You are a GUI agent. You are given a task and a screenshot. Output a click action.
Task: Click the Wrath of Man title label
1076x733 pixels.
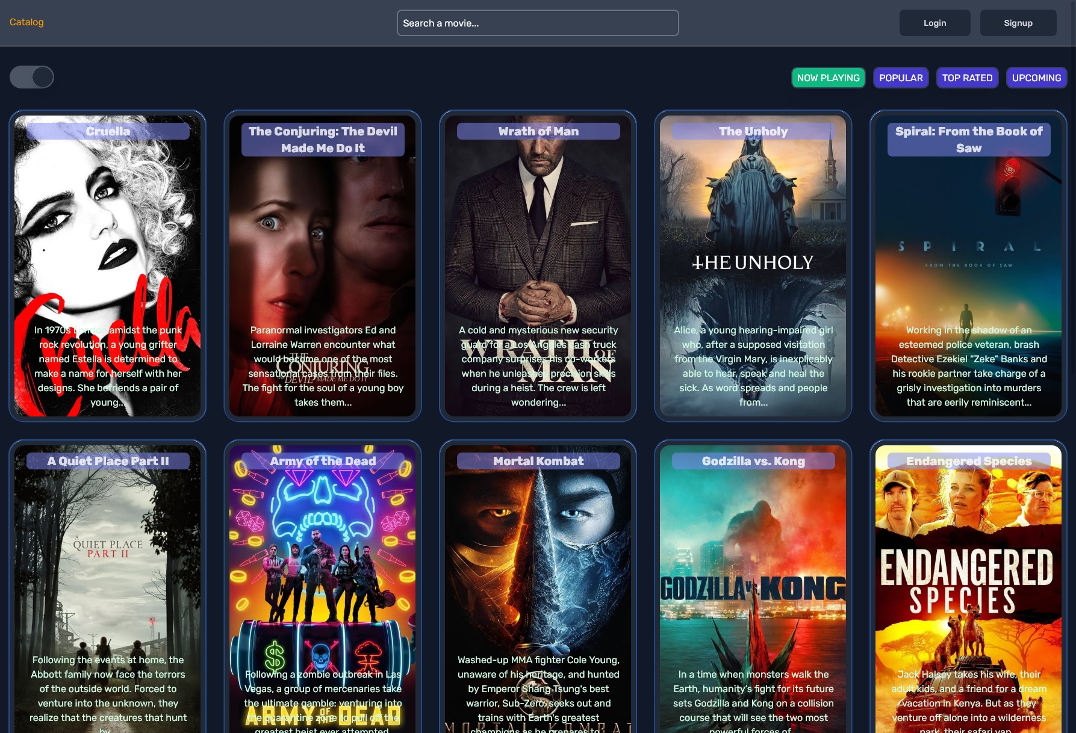(x=538, y=131)
